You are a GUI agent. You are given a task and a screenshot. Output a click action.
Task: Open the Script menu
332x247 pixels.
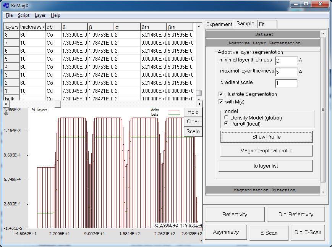tap(23, 15)
